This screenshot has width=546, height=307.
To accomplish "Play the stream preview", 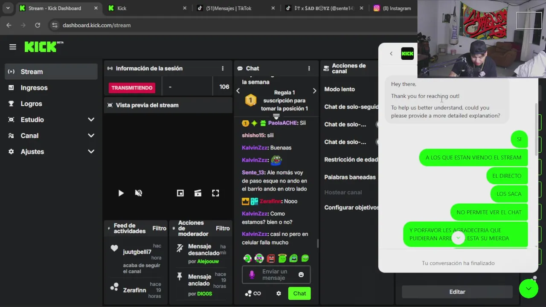I will 121,193.
